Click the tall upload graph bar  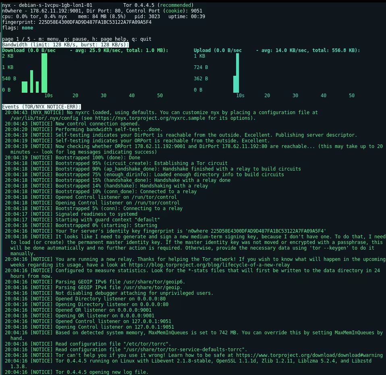coord(237,73)
